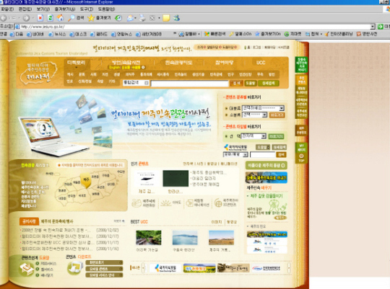Open the 통합검색 search-type dropdown
This screenshot has width=390, height=289.
[x=136, y=83]
